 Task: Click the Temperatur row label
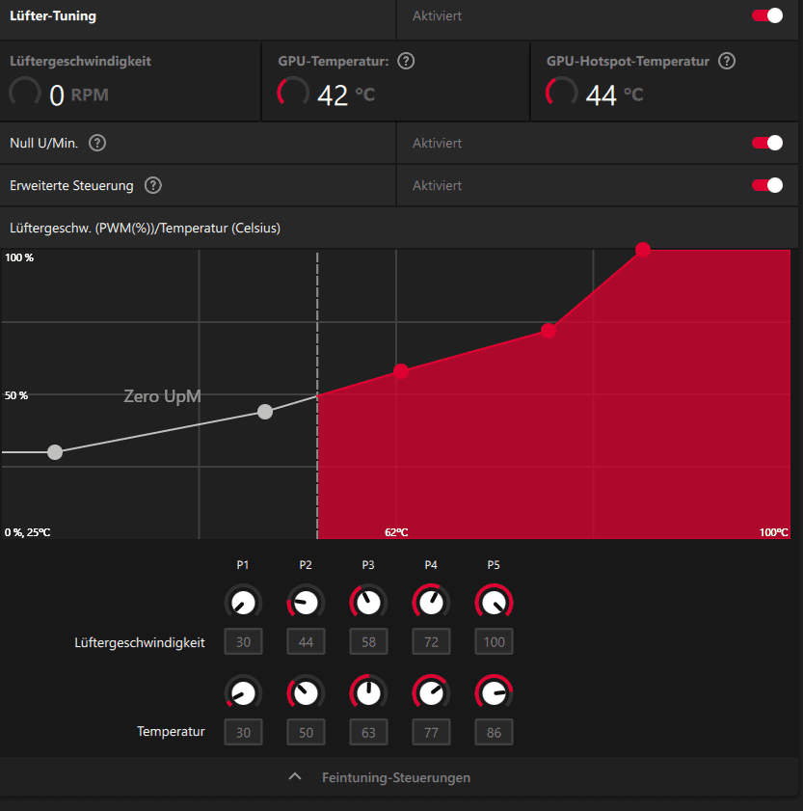[x=171, y=731]
